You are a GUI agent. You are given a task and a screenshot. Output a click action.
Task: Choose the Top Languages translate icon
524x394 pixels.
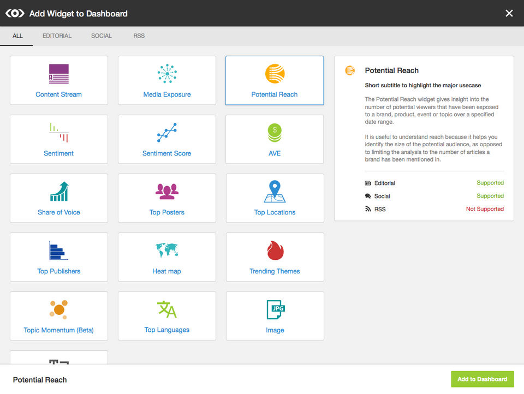[167, 309]
